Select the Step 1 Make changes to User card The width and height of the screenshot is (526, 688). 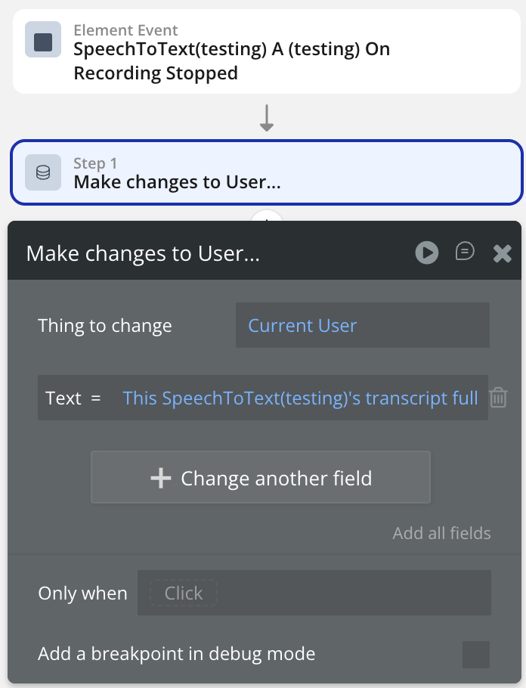coord(266,172)
